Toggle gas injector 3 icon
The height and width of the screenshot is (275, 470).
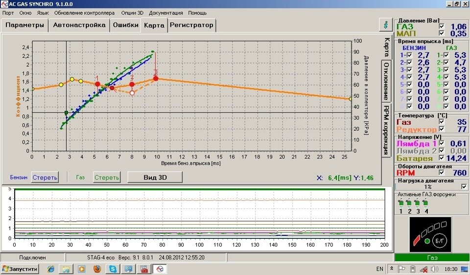coord(417,203)
